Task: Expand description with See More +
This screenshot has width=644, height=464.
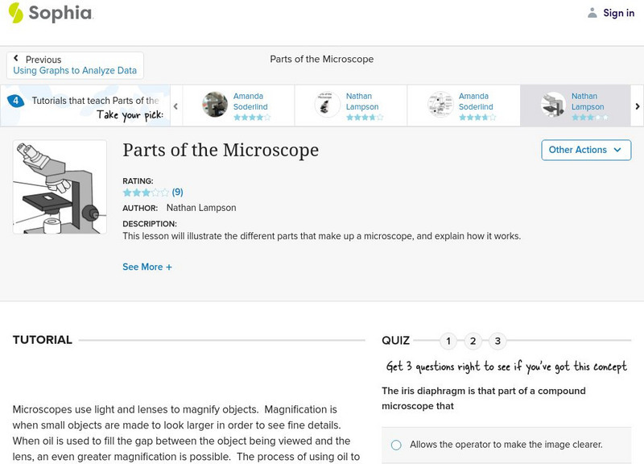Action: click(147, 267)
